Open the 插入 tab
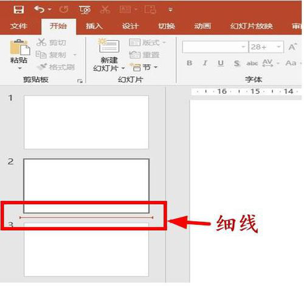Viewport: 304px width, 290px height. (94, 26)
